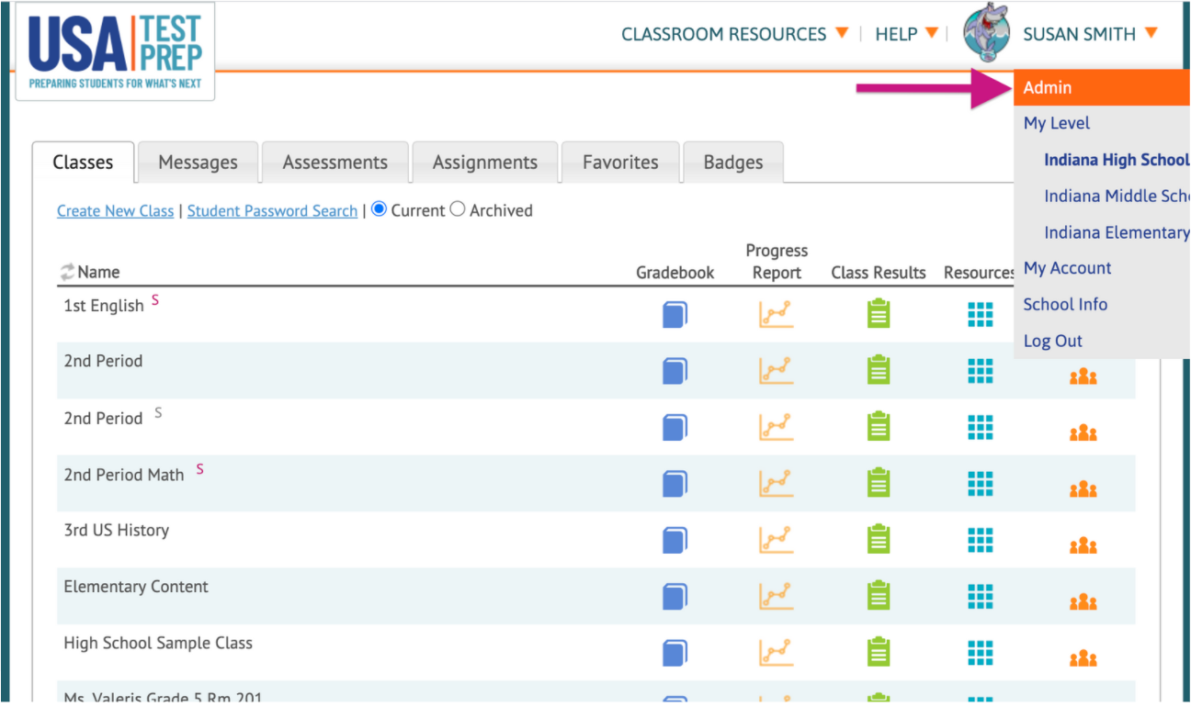Open Resources grid for 1st English
This screenshot has width=1191, height=707.
click(x=981, y=315)
